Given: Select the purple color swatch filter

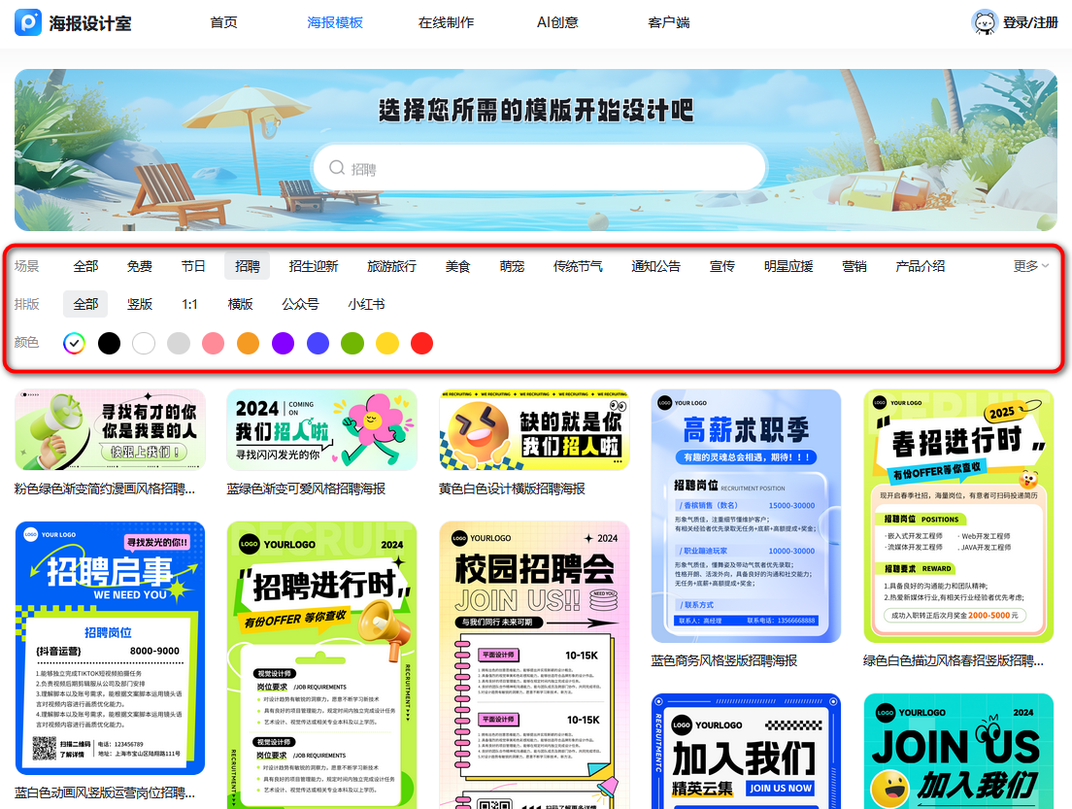Looking at the screenshot, I should pos(283,343).
